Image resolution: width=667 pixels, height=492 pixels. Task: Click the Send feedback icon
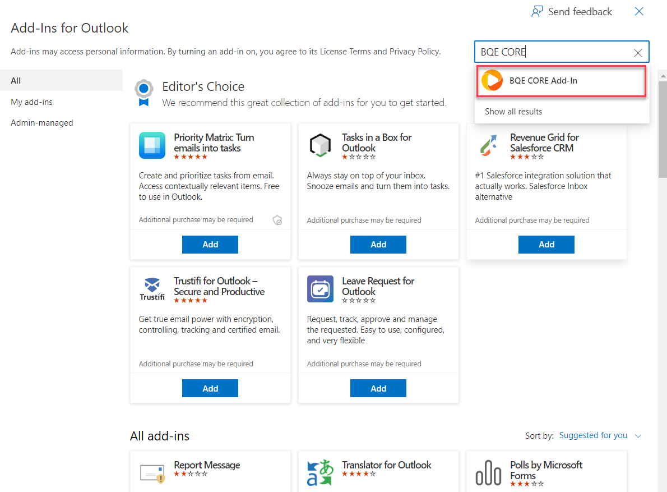click(x=538, y=11)
